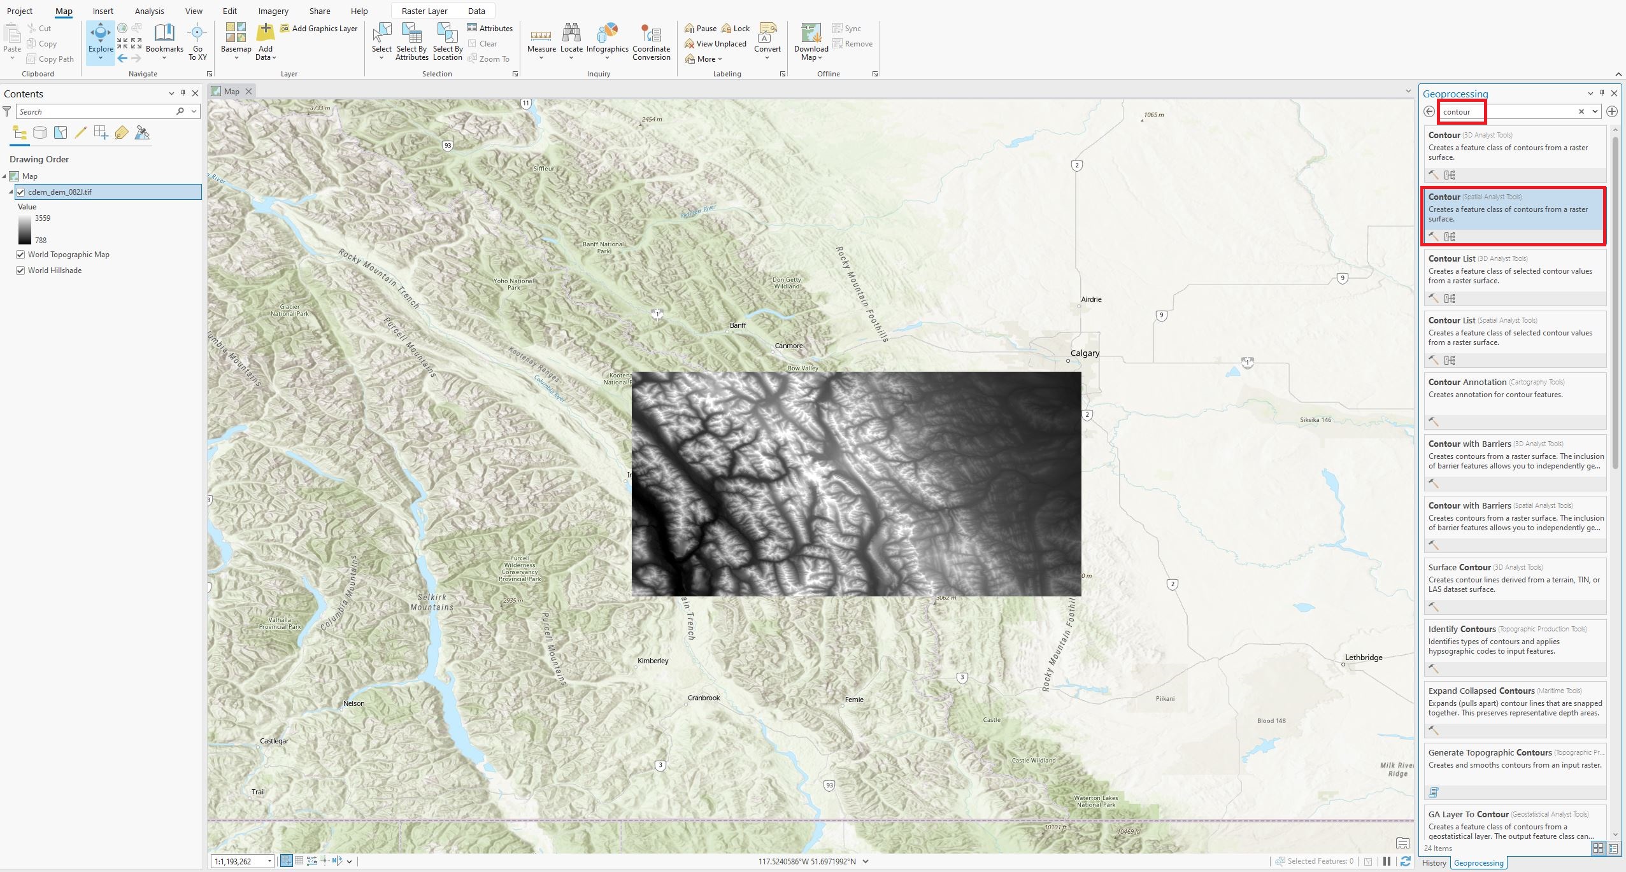This screenshot has width=1626, height=872.
Task: Click Select By Attributes icon
Action: [x=411, y=33]
